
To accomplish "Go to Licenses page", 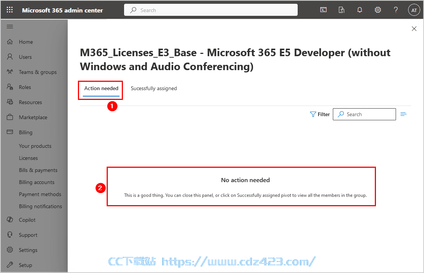I will [x=28, y=158].
